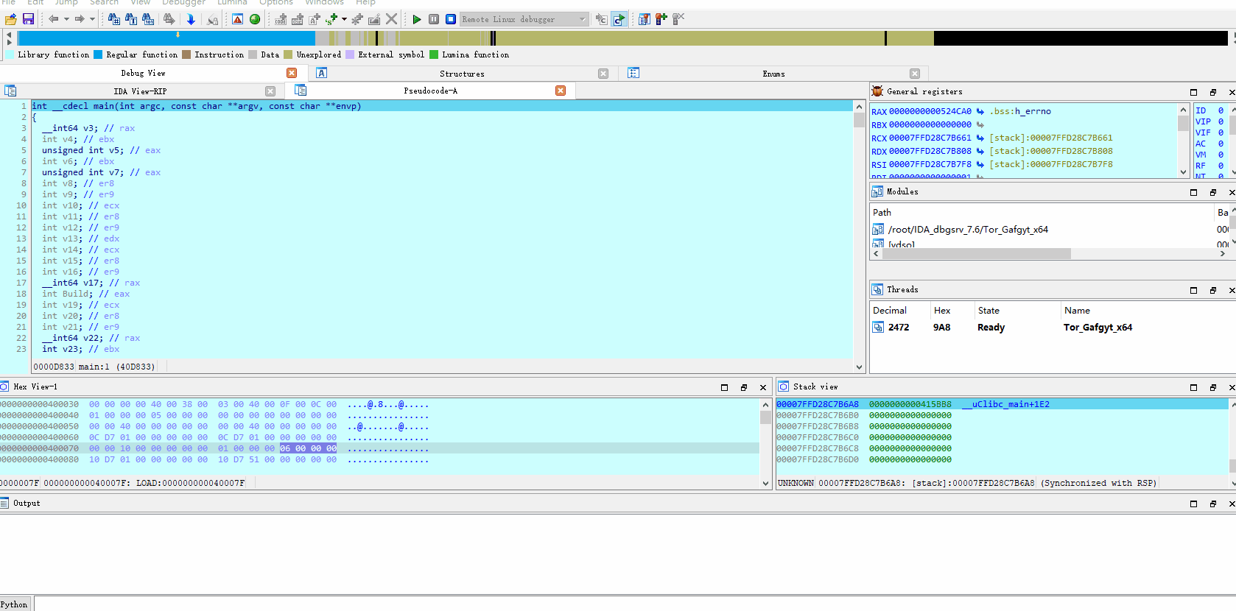Click the large X undefine icon
This screenshot has height=611, width=1236.
(x=392, y=19)
